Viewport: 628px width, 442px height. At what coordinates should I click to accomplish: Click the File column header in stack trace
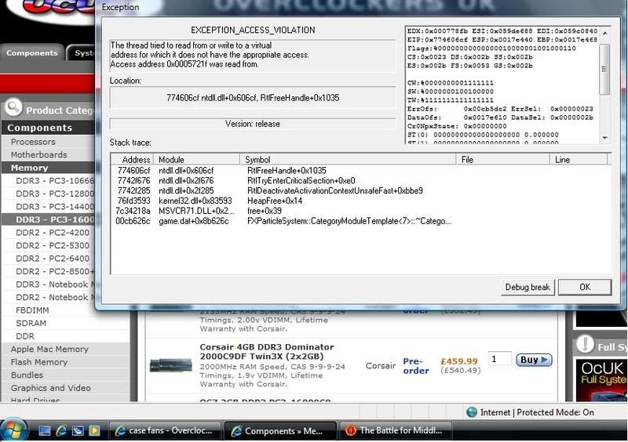point(503,160)
